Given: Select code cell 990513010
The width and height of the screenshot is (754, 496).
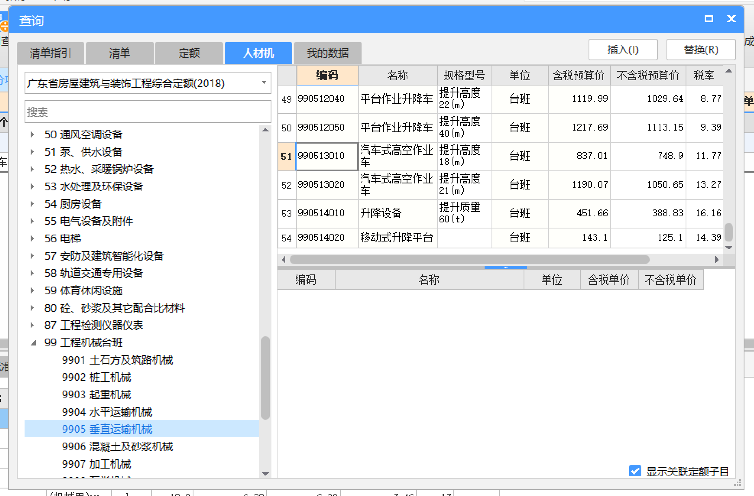Looking at the screenshot, I should (327, 156).
